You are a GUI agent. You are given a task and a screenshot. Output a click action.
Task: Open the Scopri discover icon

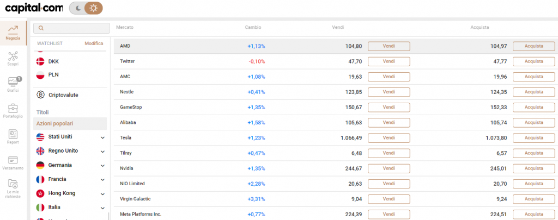pyautogui.click(x=13, y=55)
